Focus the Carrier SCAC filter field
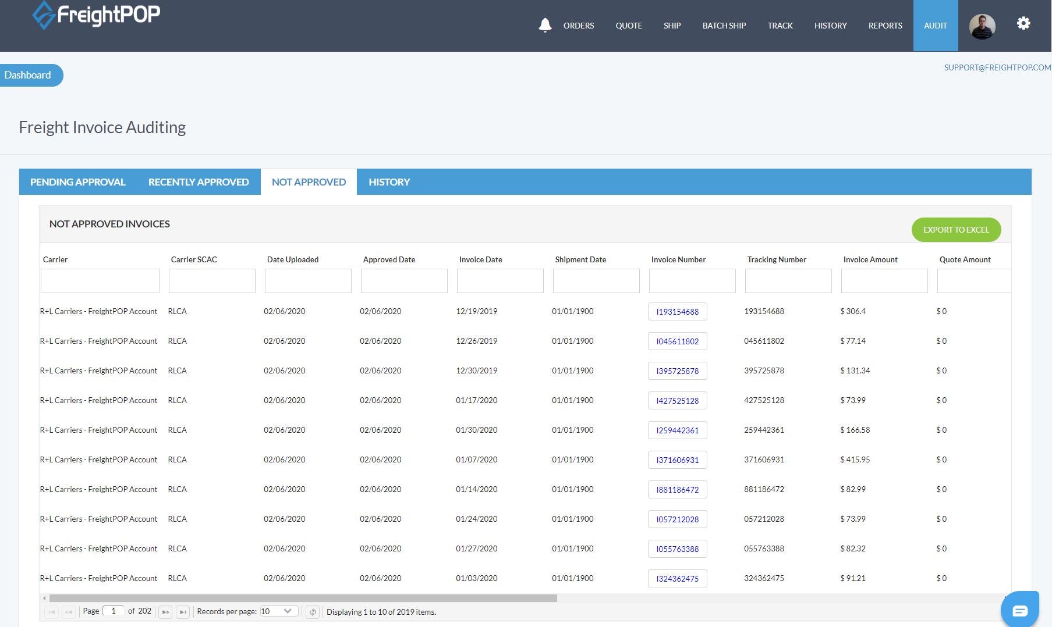This screenshot has height=627, width=1052. click(x=212, y=281)
